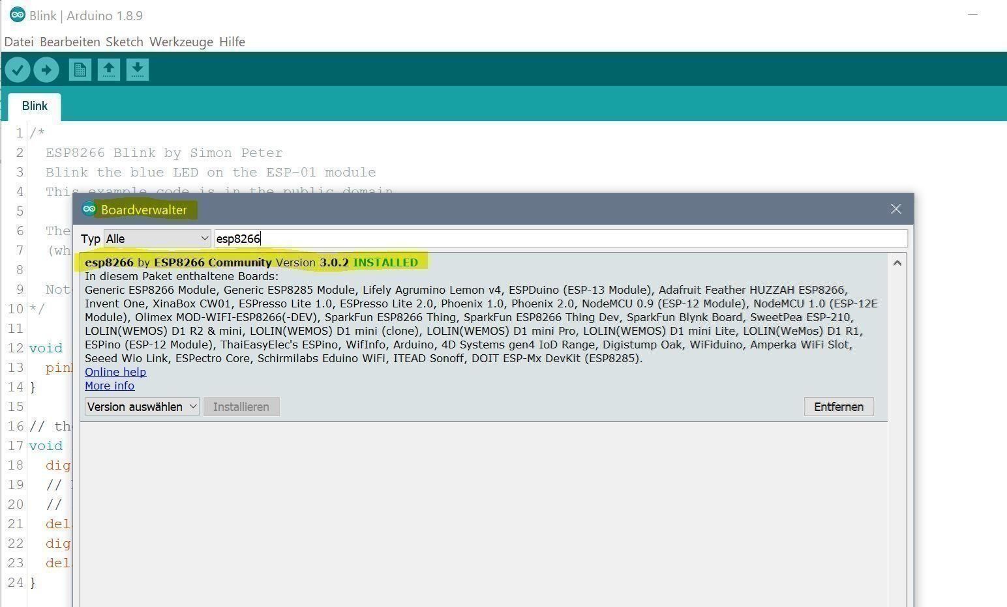Open the Werkzeuge menu

(181, 42)
